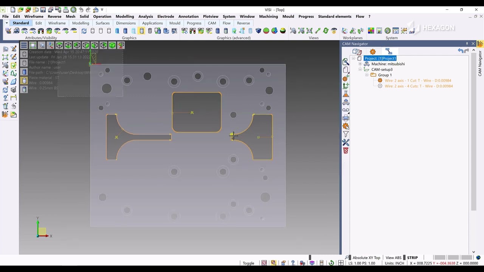Click the wrench and screwdriver tools icon
The image size is (484, 272).
[346, 142]
